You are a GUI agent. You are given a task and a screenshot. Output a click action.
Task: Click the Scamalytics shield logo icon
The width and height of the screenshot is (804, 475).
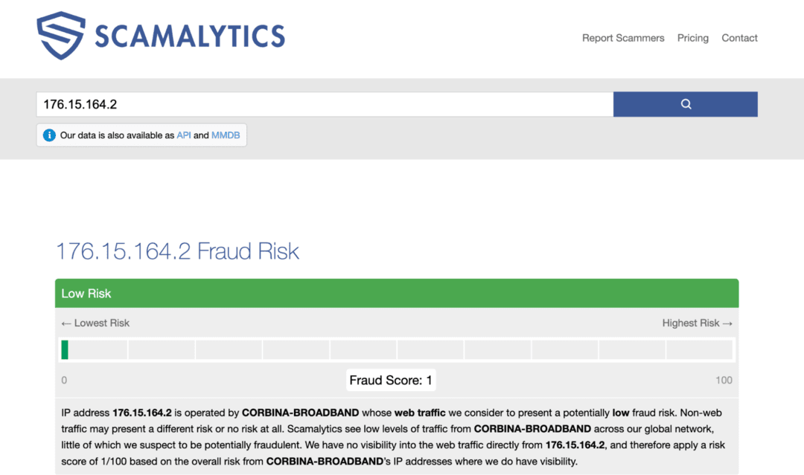[62, 35]
